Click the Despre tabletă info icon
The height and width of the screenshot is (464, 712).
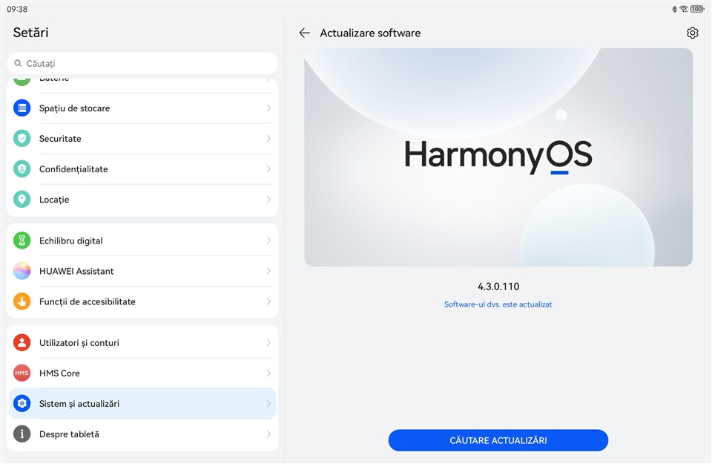(x=22, y=434)
